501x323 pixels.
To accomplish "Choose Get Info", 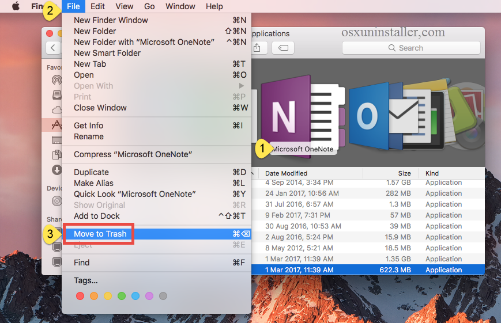I will 157,126.
